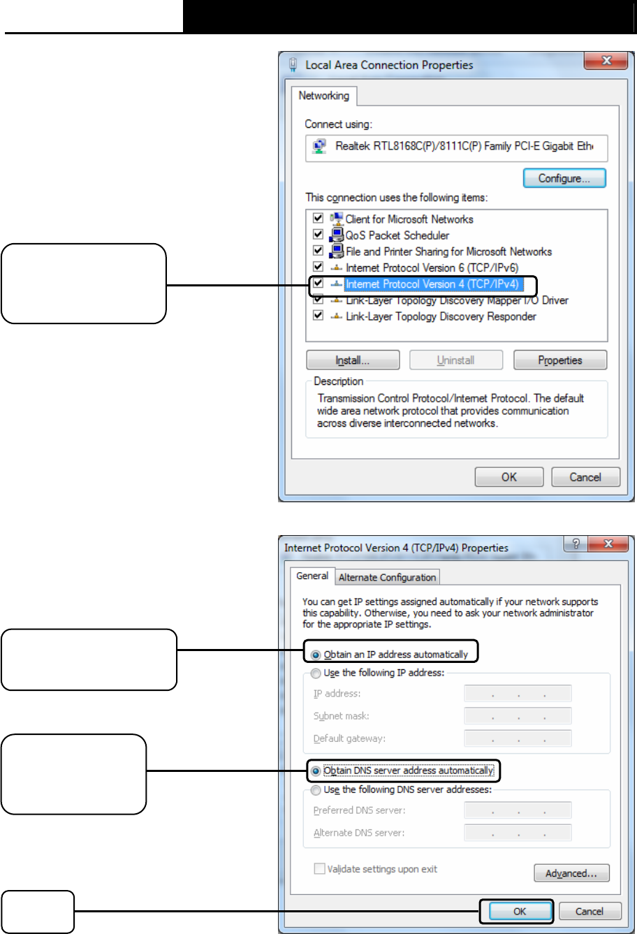Select the QoS Packet Scheduler icon
This screenshot has height=934, width=637.
(336, 235)
